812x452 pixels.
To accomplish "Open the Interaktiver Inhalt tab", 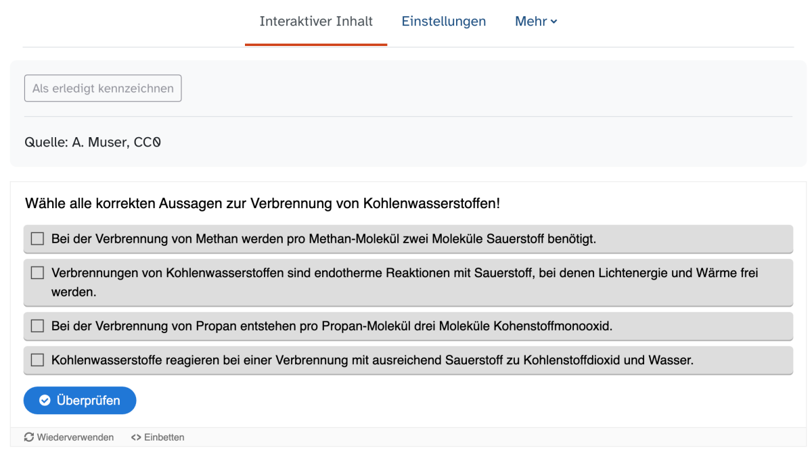I will click(316, 22).
